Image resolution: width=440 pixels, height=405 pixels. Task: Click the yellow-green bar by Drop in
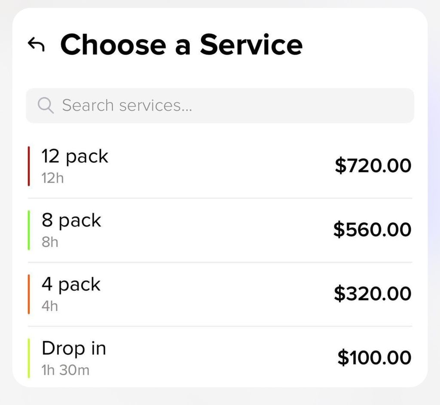tap(29, 358)
